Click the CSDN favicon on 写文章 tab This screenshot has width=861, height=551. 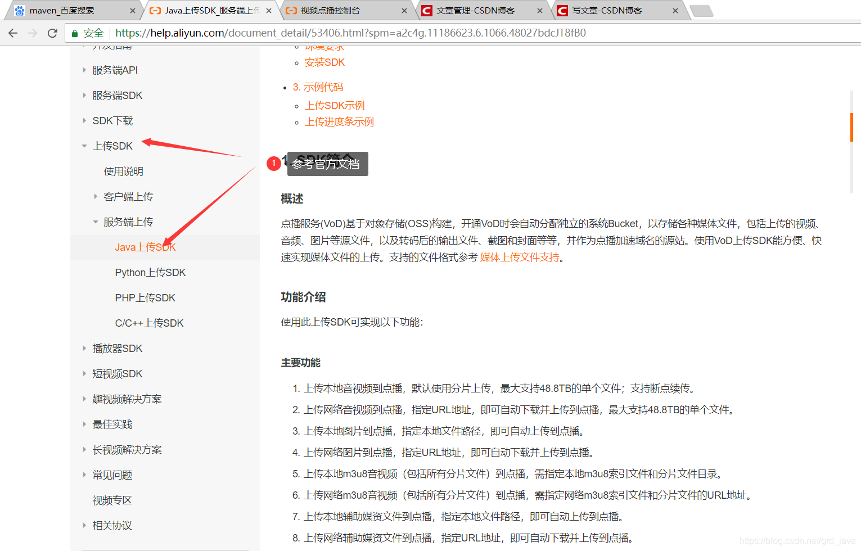tap(562, 11)
